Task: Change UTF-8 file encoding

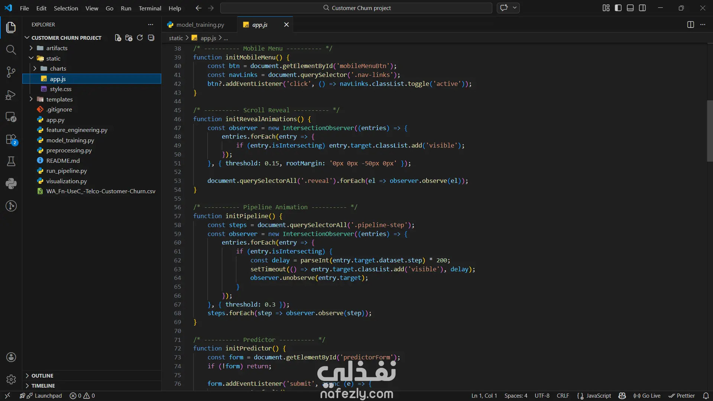Action: coord(542,396)
